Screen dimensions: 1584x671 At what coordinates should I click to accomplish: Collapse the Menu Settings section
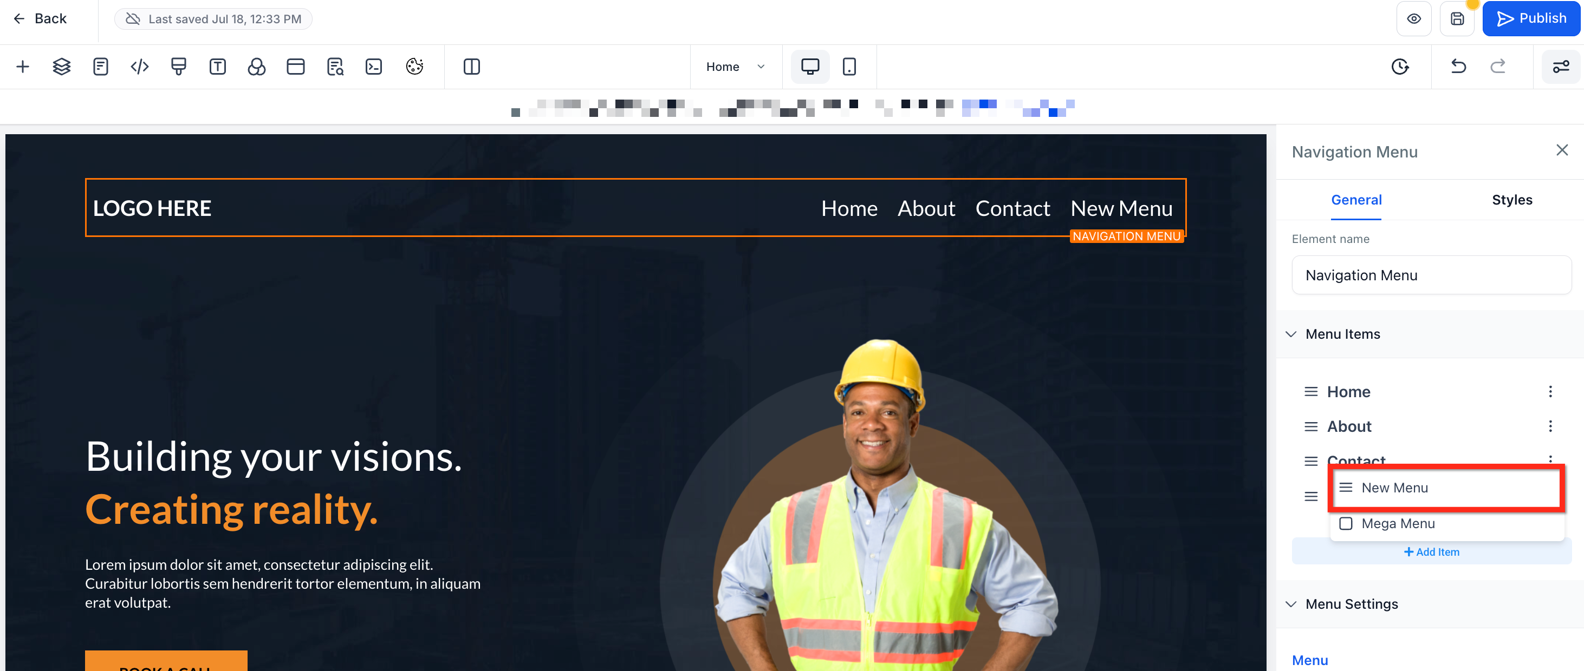click(x=1291, y=604)
